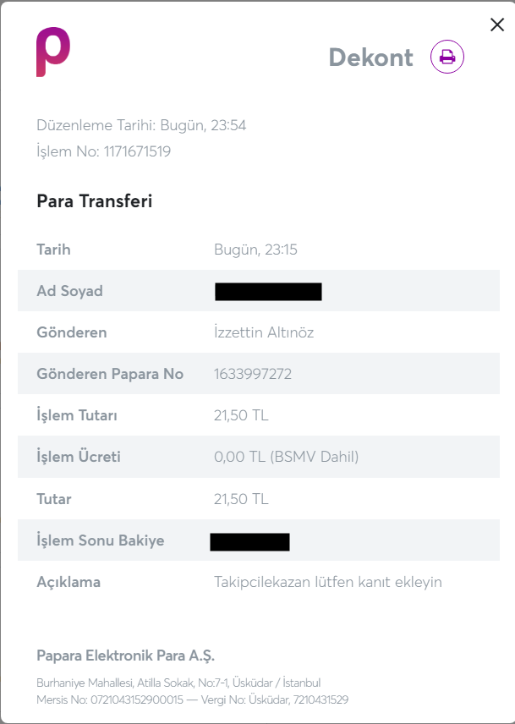Click the Papara logo
This screenshot has width=515, height=724.
pyautogui.click(x=53, y=52)
